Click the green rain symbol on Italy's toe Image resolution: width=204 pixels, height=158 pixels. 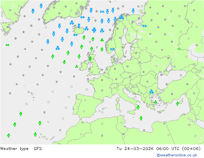(x=138, y=107)
